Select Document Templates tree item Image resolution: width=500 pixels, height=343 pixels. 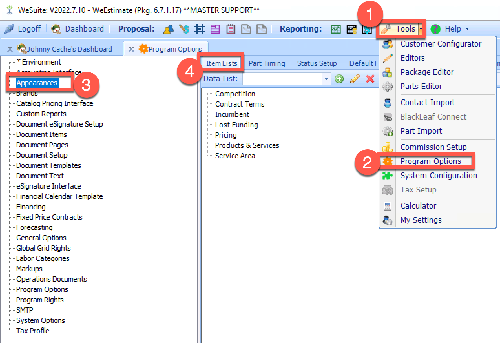click(x=48, y=165)
